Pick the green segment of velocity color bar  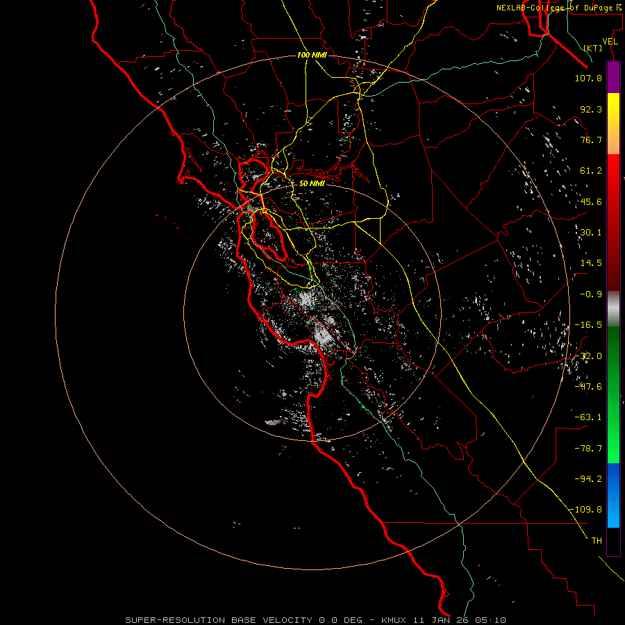613,394
